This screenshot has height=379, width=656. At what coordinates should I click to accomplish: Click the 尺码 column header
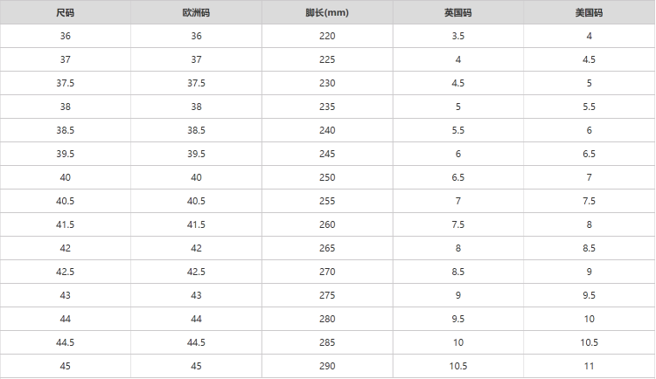tap(66, 12)
